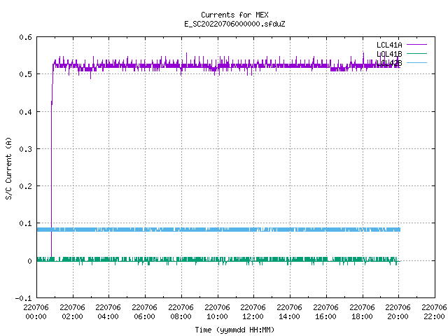Click the purple LCL41A legend line sample
This screenshot has width=448, height=336.
(x=416, y=45)
